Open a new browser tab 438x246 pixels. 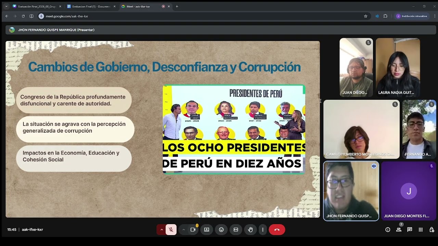pos(177,6)
